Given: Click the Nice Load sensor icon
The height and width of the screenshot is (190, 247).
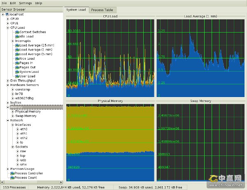Looking at the screenshot, I should click(17, 58).
